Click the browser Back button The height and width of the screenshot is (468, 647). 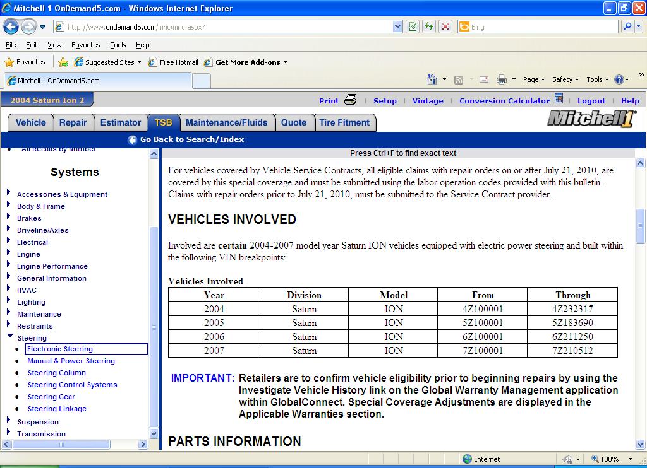point(11,26)
